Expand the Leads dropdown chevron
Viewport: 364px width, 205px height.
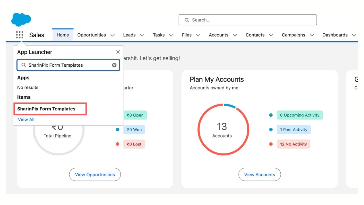pyautogui.click(x=142, y=35)
